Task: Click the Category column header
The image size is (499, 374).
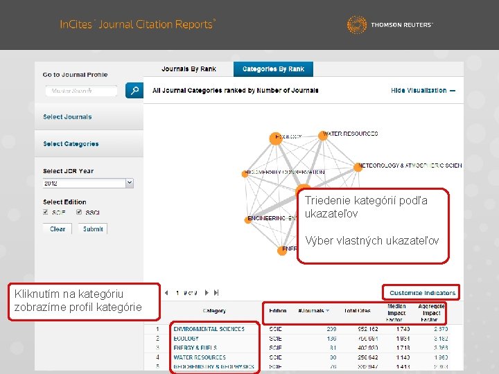Action: coord(214,311)
